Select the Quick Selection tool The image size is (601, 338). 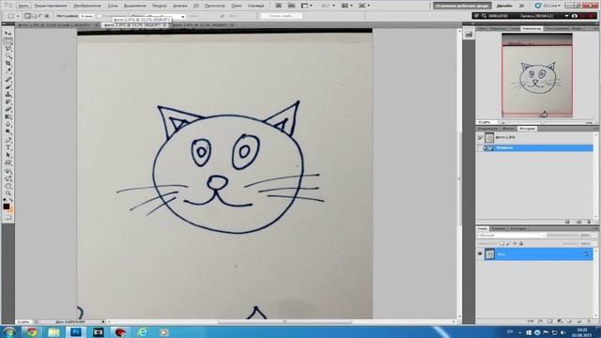8,56
